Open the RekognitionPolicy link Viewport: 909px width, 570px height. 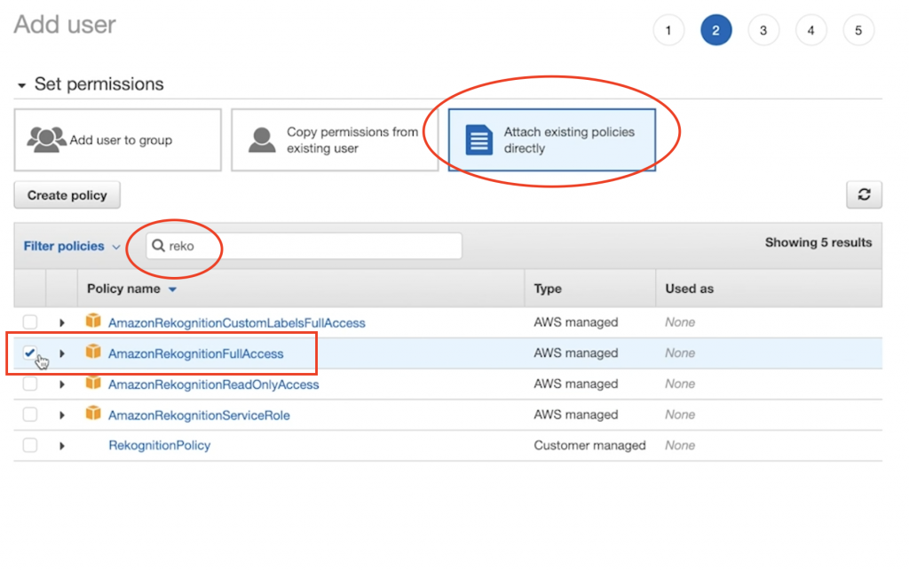(x=160, y=446)
